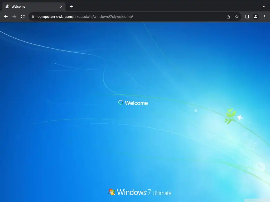270x202 pixels.
Task: Open a new tab with plus
Action: click(71, 7)
